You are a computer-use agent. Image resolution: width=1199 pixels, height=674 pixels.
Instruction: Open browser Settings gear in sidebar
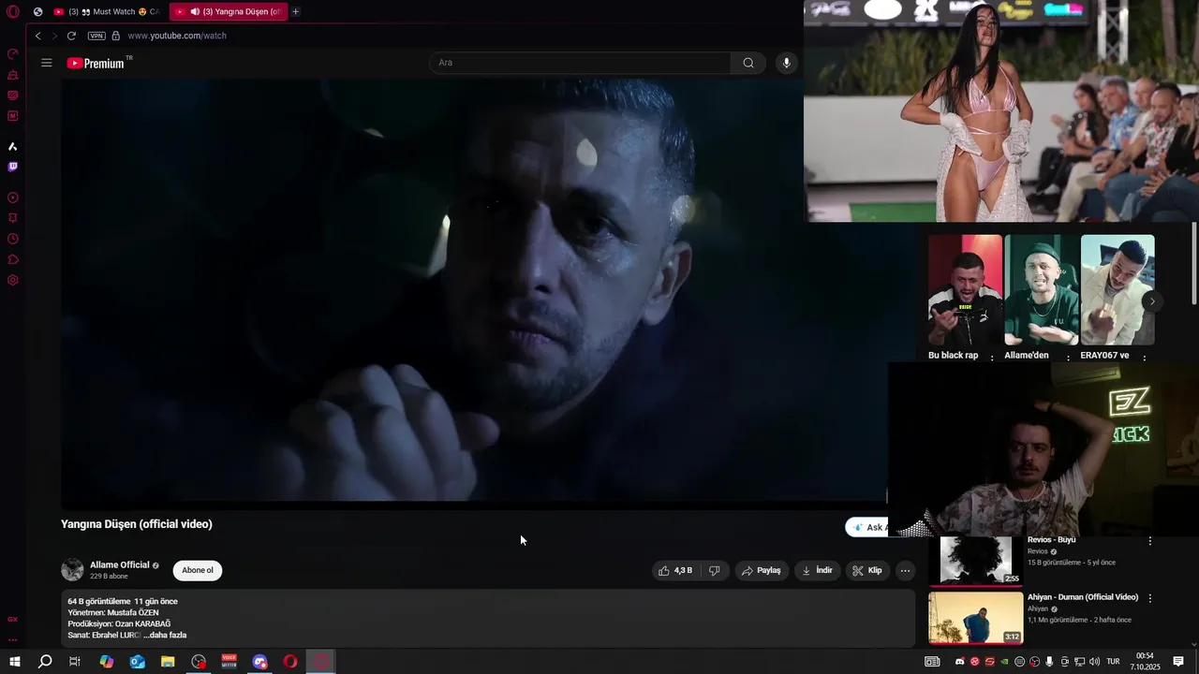coord(13,280)
